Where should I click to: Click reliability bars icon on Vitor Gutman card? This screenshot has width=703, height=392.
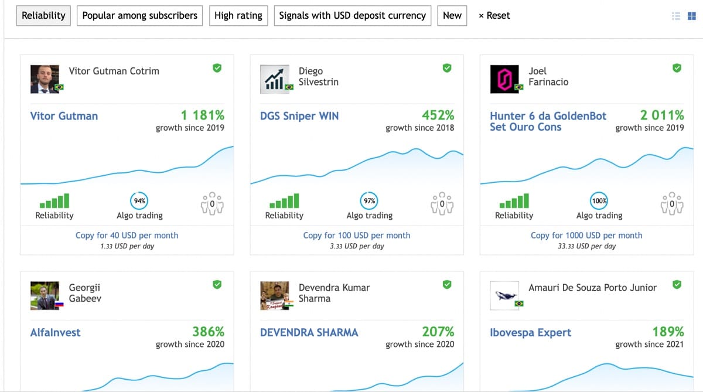coord(54,201)
